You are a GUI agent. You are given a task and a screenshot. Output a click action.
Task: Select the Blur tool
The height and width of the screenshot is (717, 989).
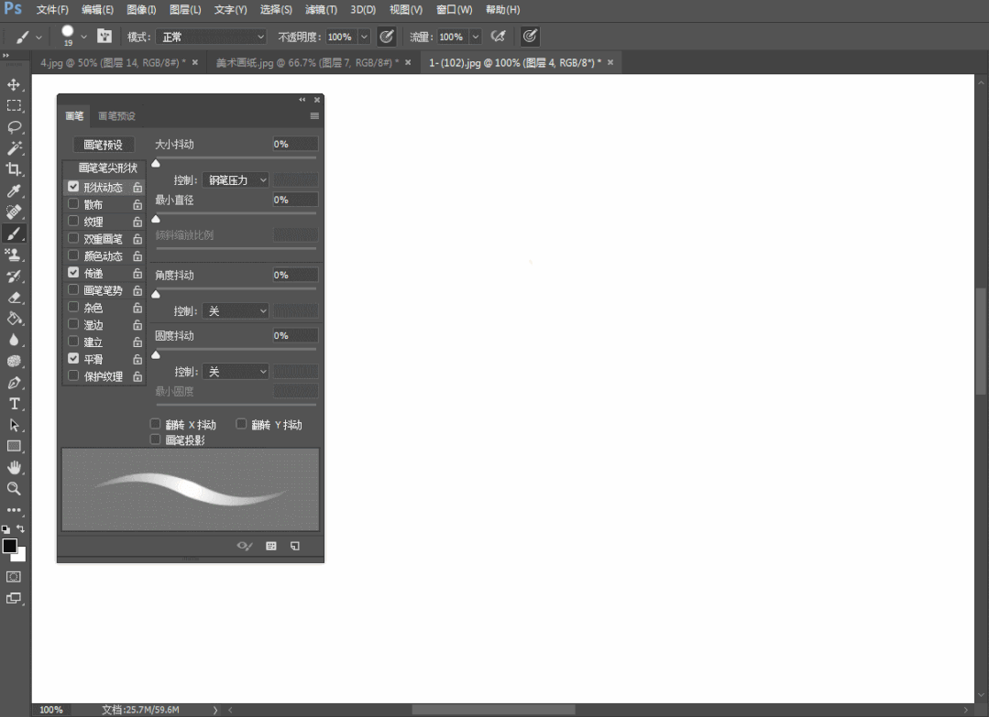pos(13,341)
